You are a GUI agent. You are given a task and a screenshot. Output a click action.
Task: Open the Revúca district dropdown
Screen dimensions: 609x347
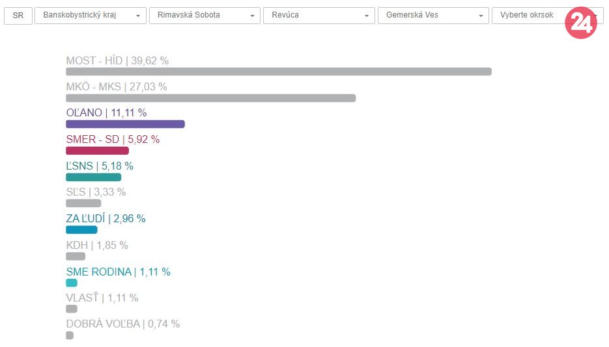click(319, 15)
